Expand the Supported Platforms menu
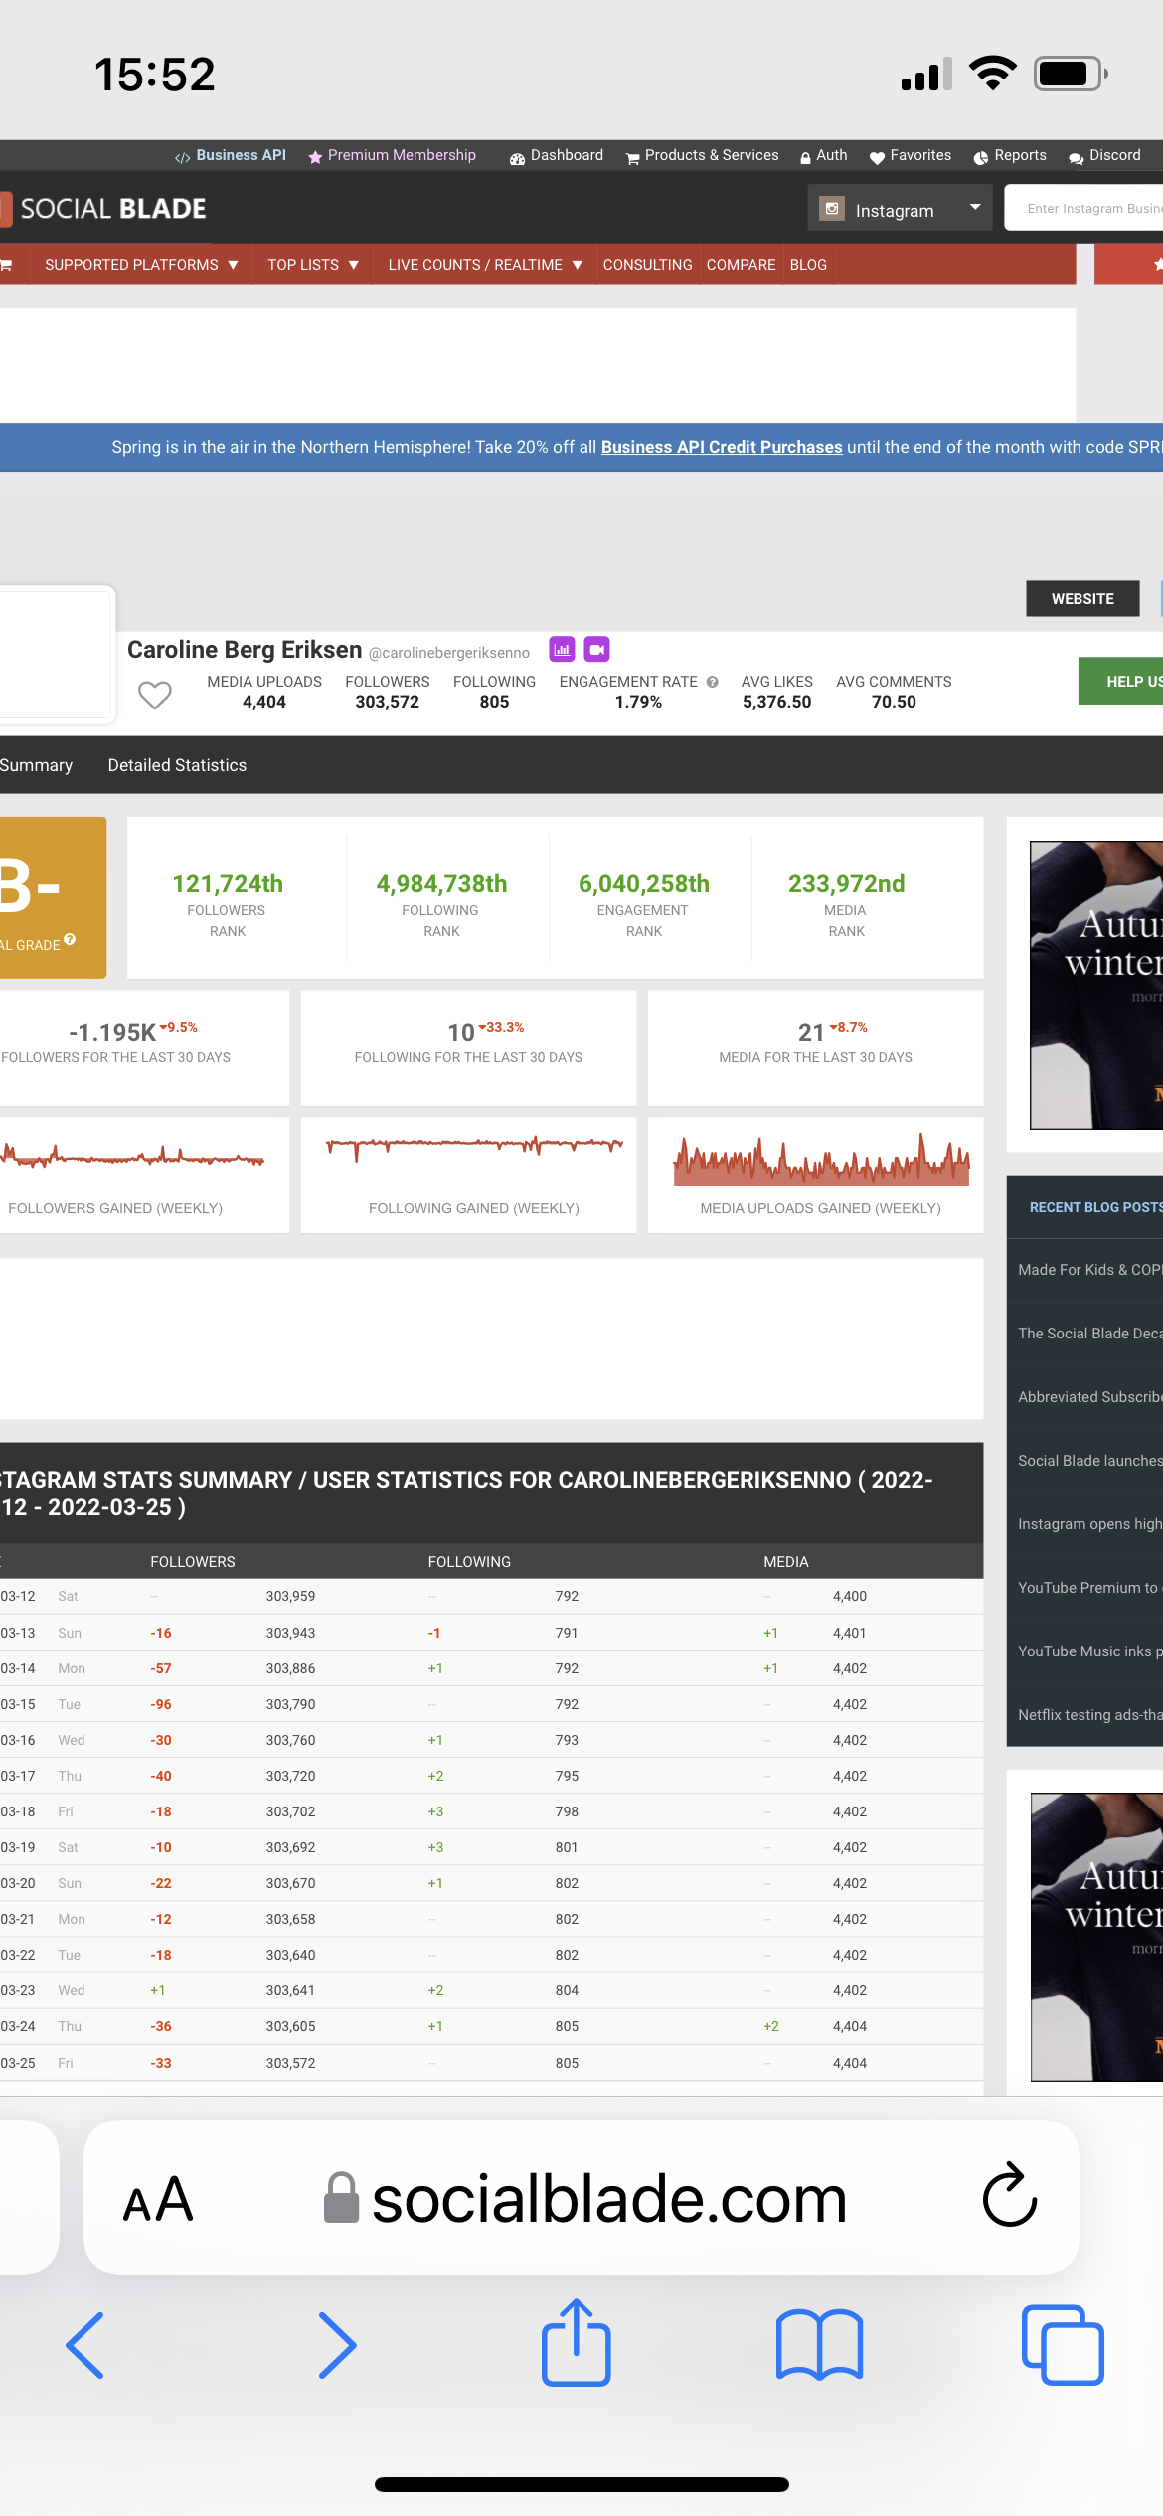This screenshot has width=1163, height=2516. coord(141,265)
